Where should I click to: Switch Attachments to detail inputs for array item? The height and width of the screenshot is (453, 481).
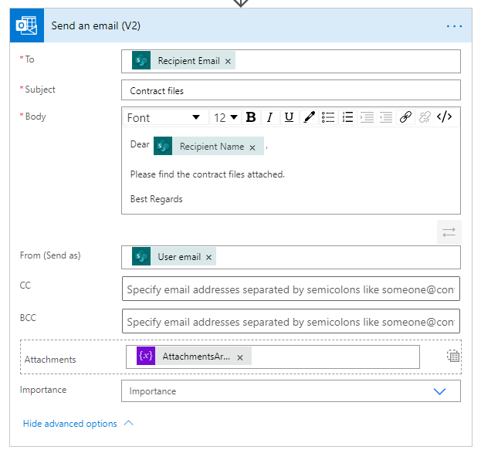[453, 356]
